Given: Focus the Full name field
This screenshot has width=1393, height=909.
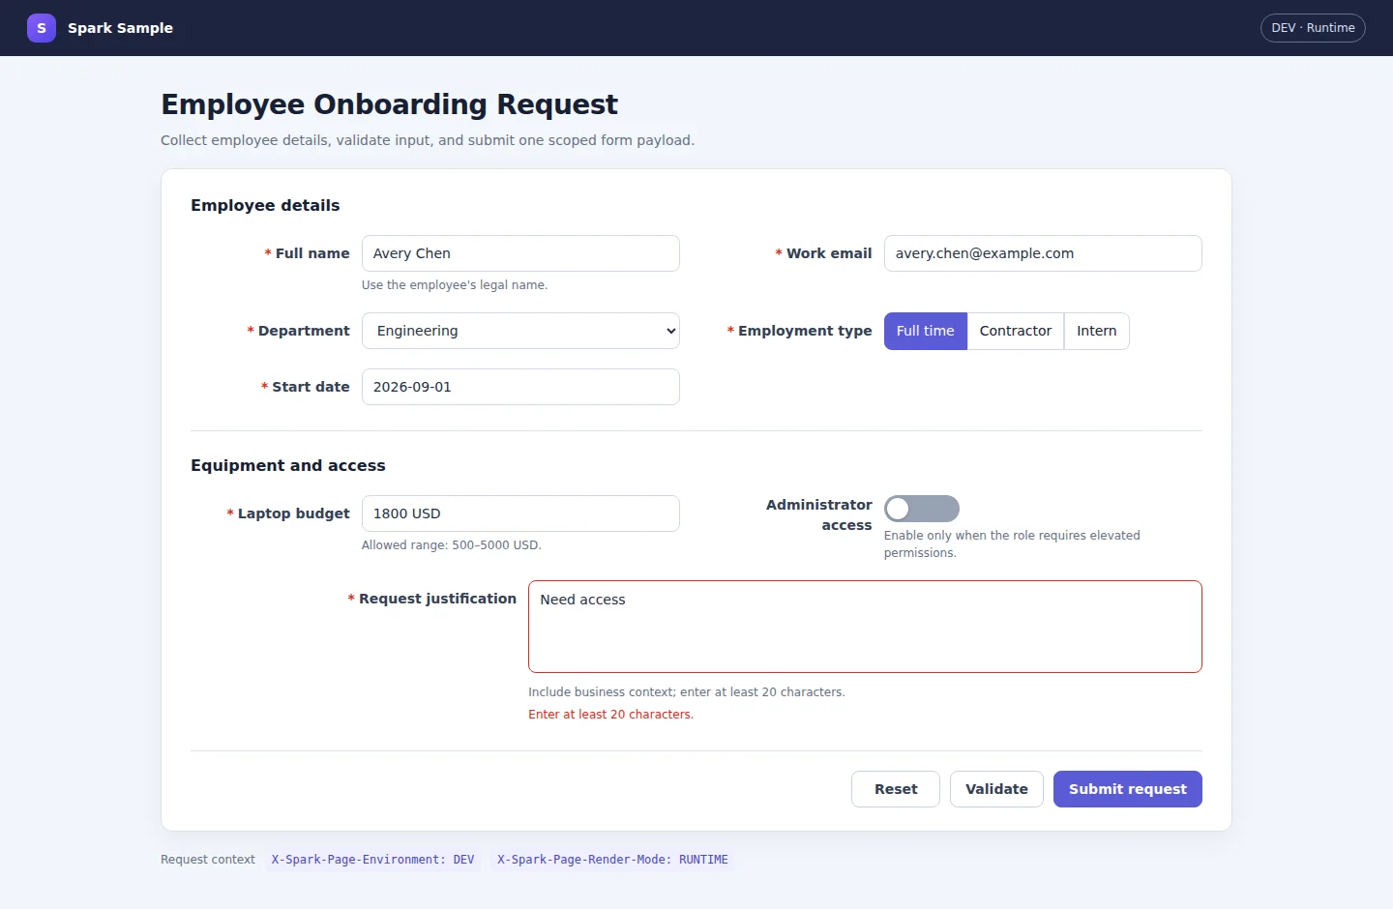Looking at the screenshot, I should [520, 253].
